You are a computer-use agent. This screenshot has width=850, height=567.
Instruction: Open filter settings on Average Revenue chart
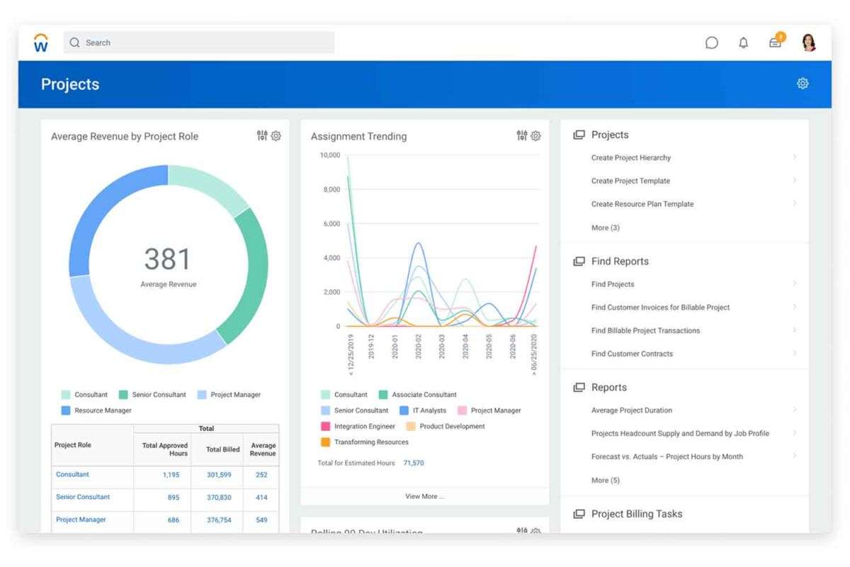click(x=262, y=135)
